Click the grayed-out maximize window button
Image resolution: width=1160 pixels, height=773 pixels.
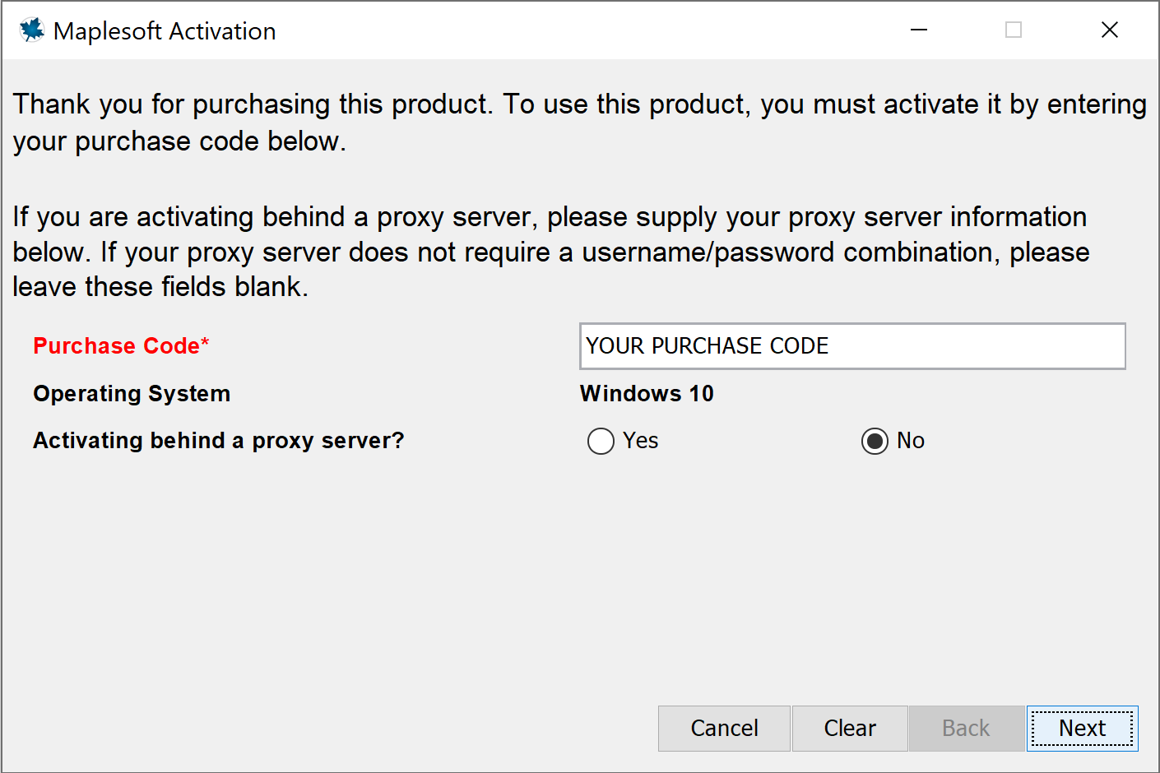click(x=1014, y=30)
